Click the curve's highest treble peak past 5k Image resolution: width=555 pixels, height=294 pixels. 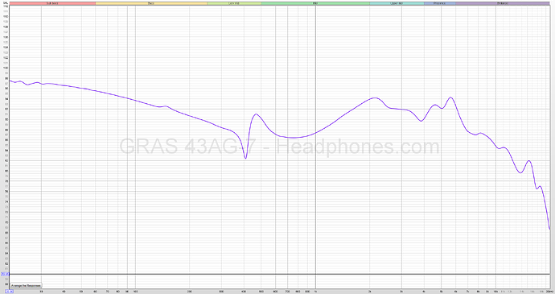450,97
